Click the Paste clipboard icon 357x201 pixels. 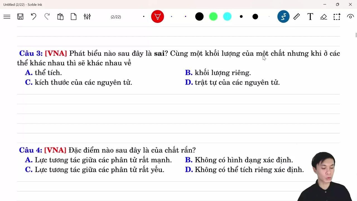60,17
